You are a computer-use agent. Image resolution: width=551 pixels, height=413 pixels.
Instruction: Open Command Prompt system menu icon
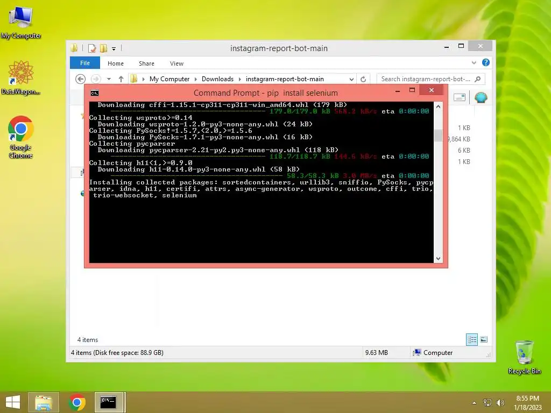tap(95, 93)
